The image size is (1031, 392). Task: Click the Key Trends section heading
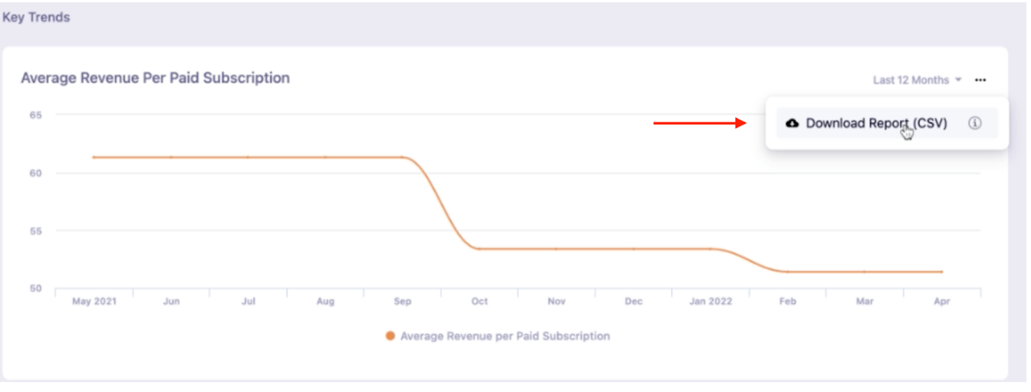36,18
